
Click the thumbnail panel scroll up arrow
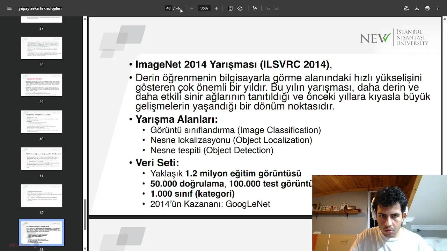[x=85, y=18]
